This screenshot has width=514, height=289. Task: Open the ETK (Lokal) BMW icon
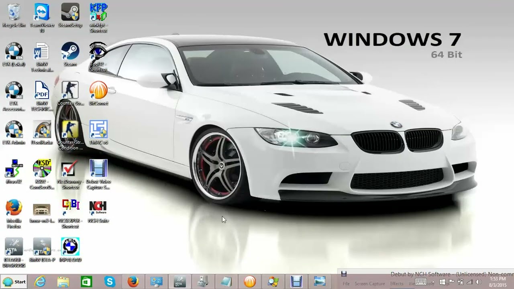14,55
